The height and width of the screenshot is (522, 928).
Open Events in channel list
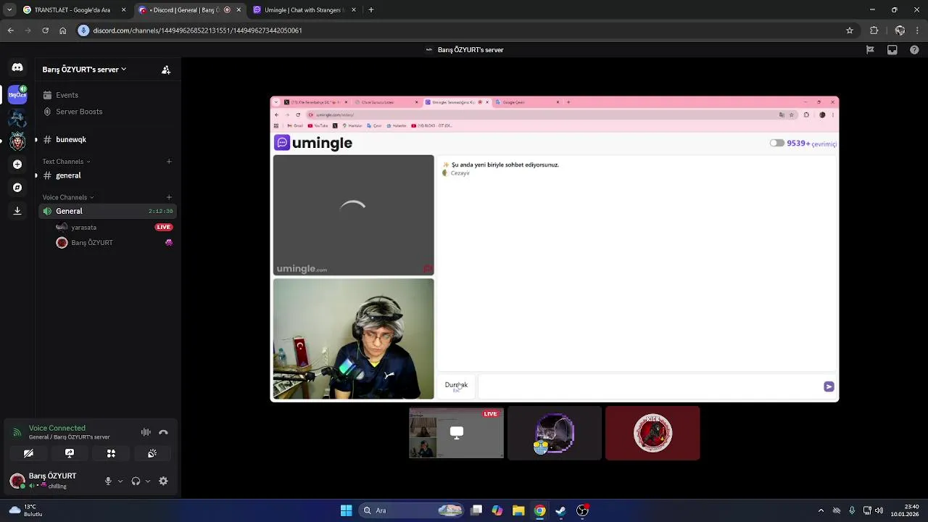click(107, 95)
